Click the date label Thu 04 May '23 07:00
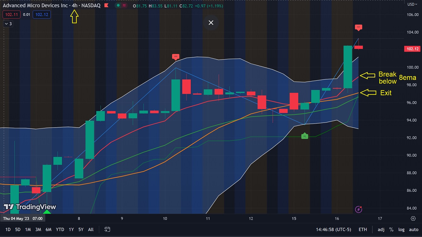The height and width of the screenshot is (237, 422). (x=22, y=218)
